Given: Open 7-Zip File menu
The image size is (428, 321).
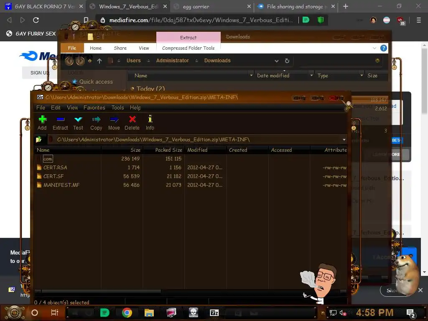Looking at the screenshot, I should coord(41,107).
